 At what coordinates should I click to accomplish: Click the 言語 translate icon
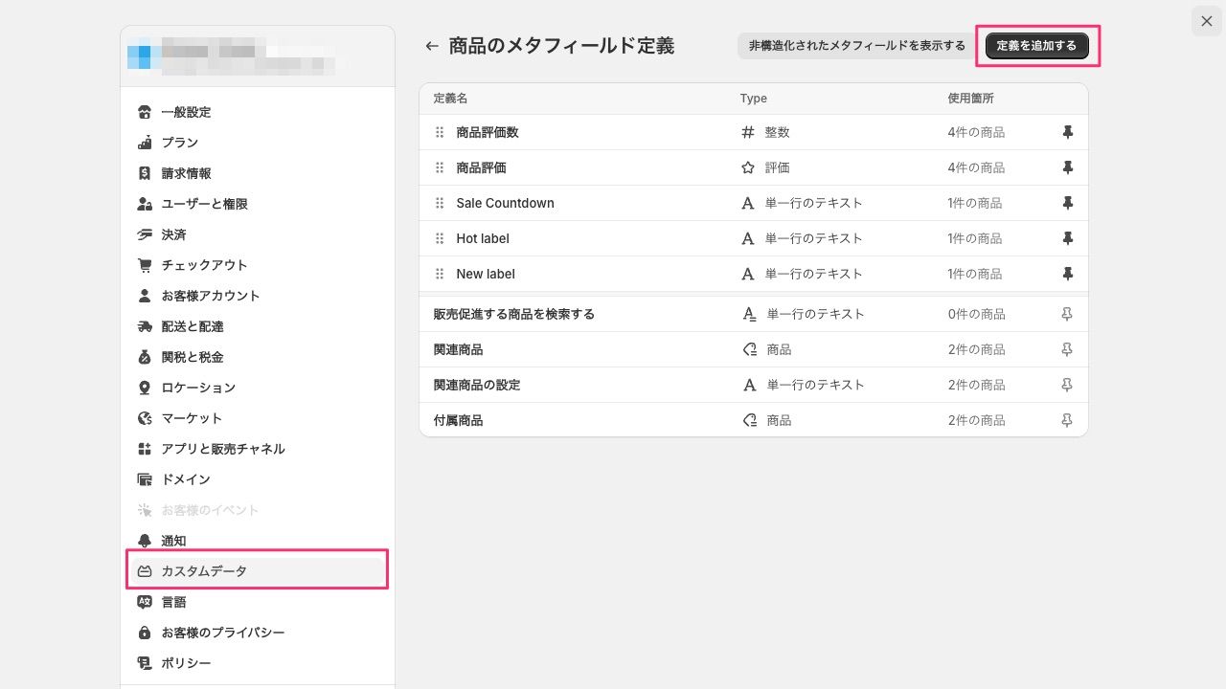(145, 602)
